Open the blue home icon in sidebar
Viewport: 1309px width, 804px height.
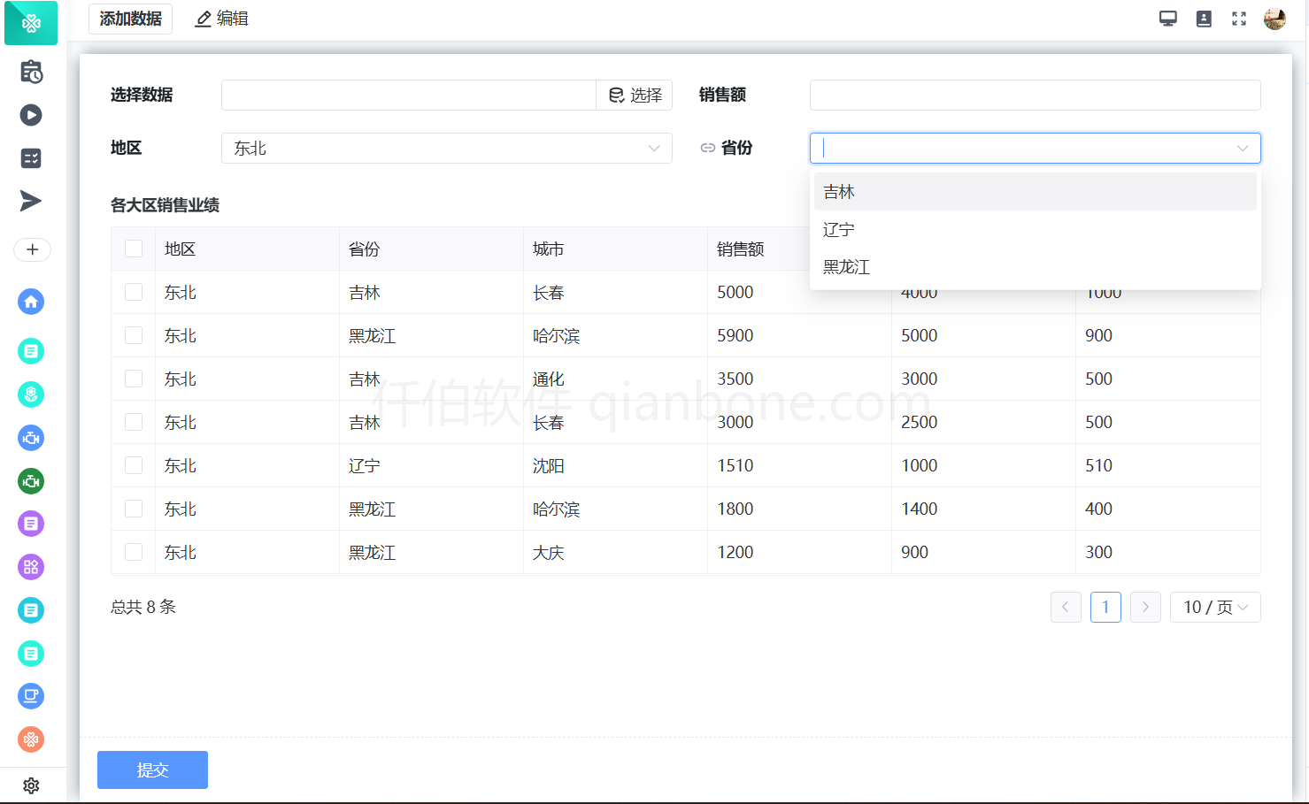(x=31, y=302)
